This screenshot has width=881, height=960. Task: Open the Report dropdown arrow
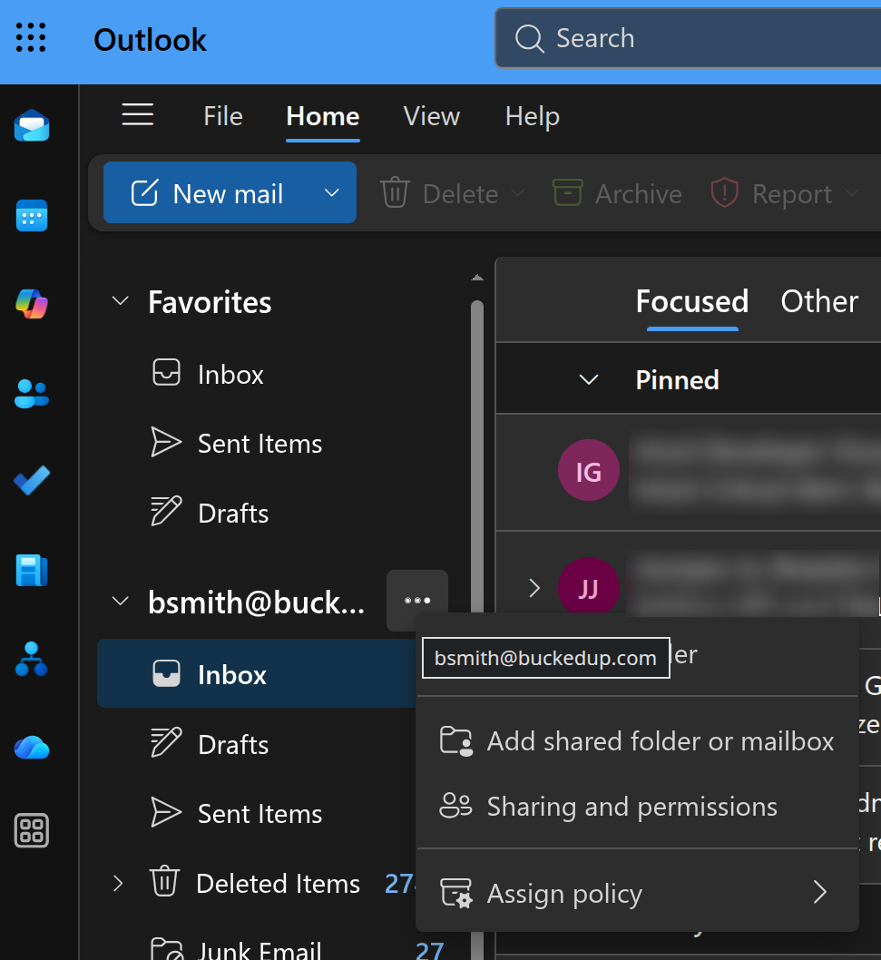[x=851, y=193]
